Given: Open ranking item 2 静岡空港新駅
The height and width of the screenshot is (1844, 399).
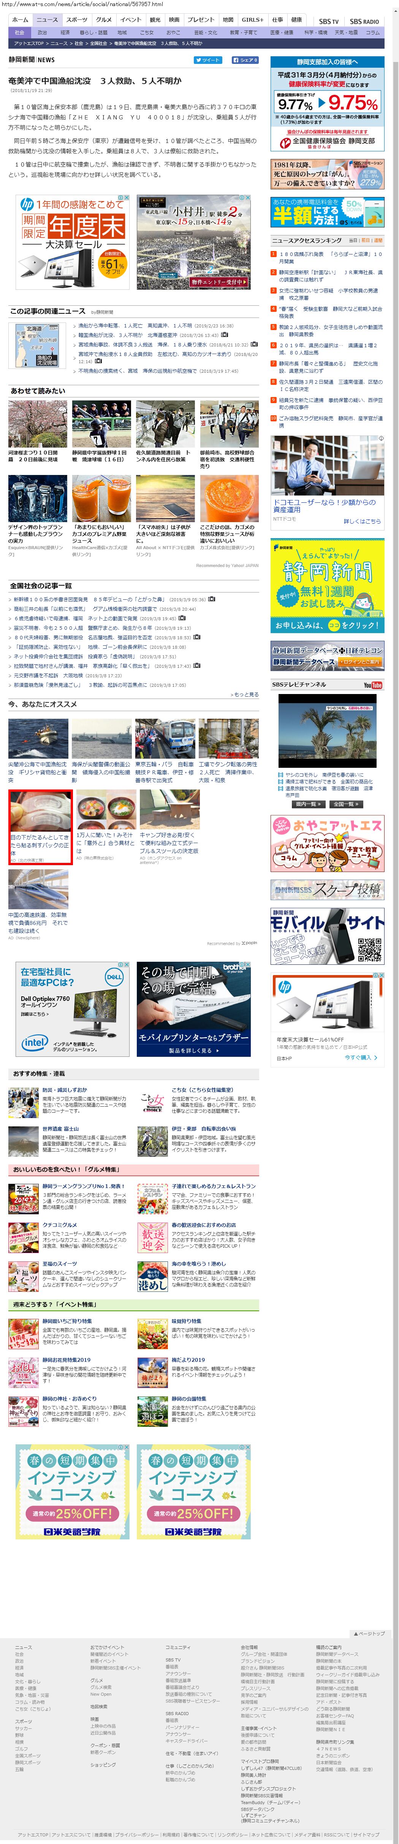Looking at the screenshot, I should click(x=330, y=276).
